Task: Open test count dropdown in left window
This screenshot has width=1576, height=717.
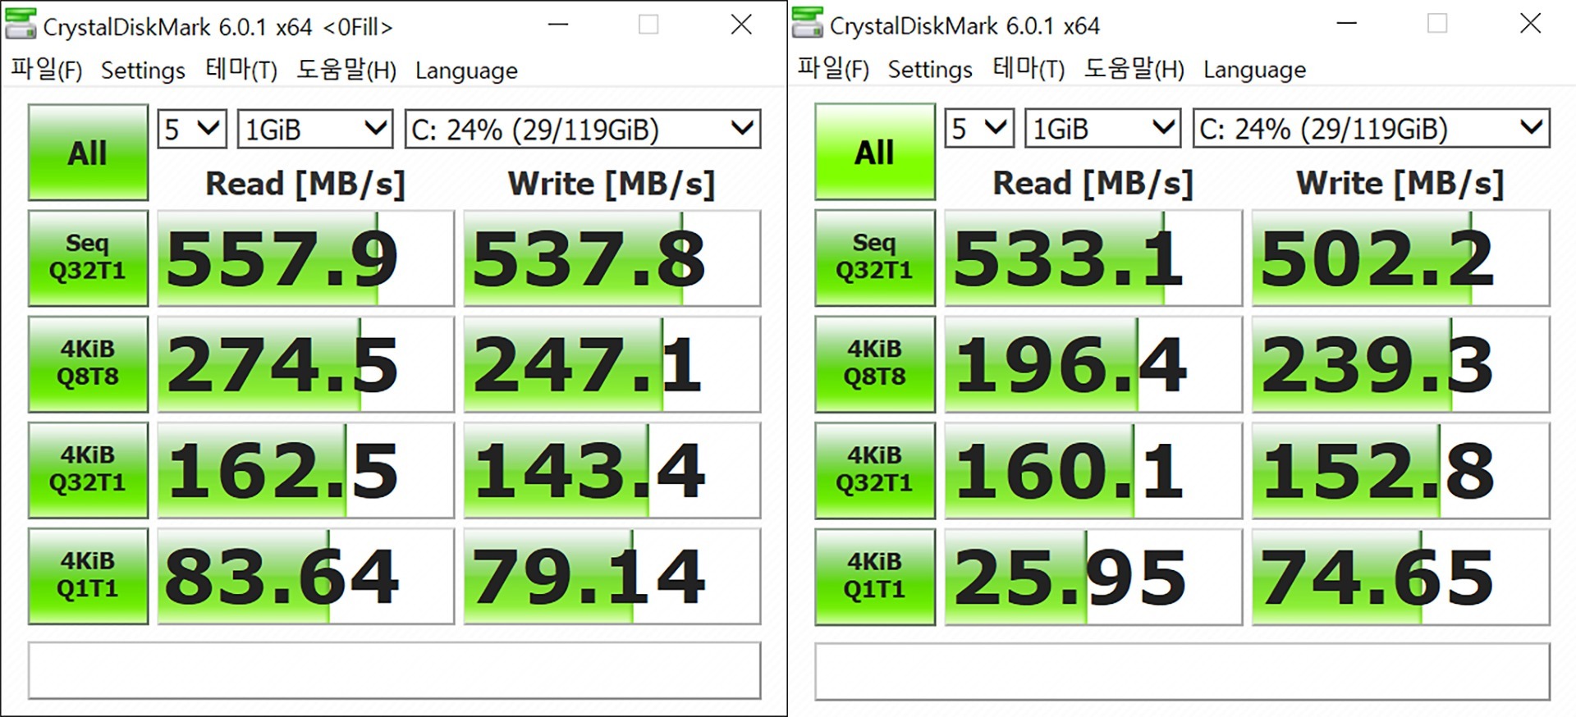Action: click(x=192, y=130)
